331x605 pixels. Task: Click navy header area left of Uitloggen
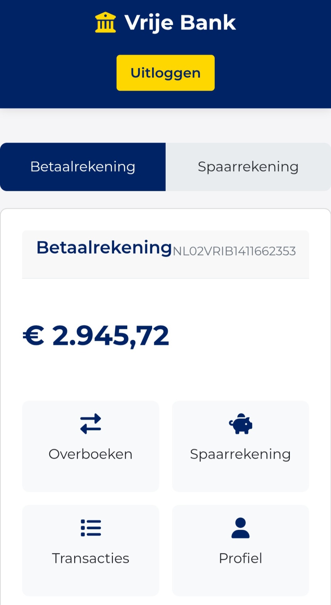coord(57,73)
